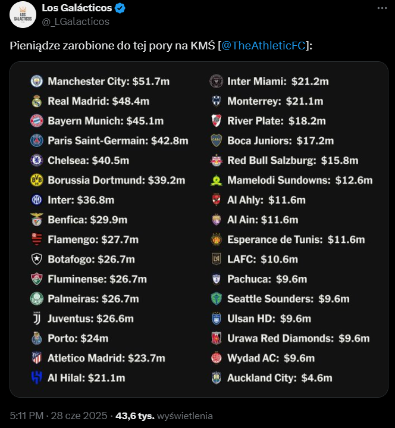Screen dimensions: 395x428
Task: Click the River Plate shield icon
Action: pos(217,121)
